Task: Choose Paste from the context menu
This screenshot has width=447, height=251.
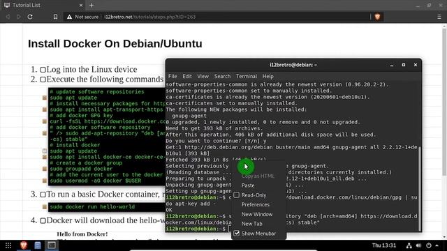Action: [x=248, y=185]
